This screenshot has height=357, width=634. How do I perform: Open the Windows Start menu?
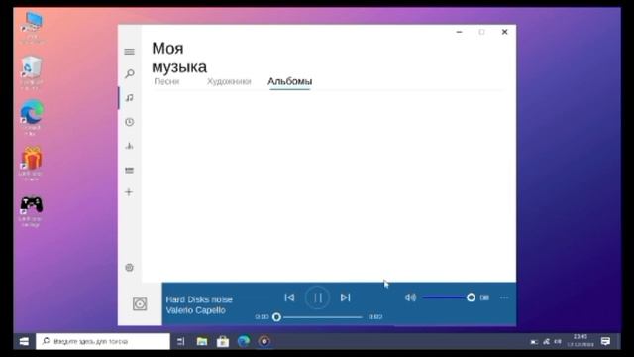click(x=24, y=341)
